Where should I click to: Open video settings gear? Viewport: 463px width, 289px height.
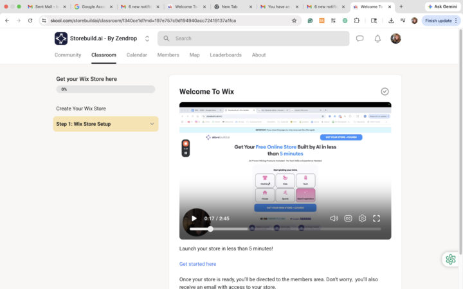tap(362, 218)
